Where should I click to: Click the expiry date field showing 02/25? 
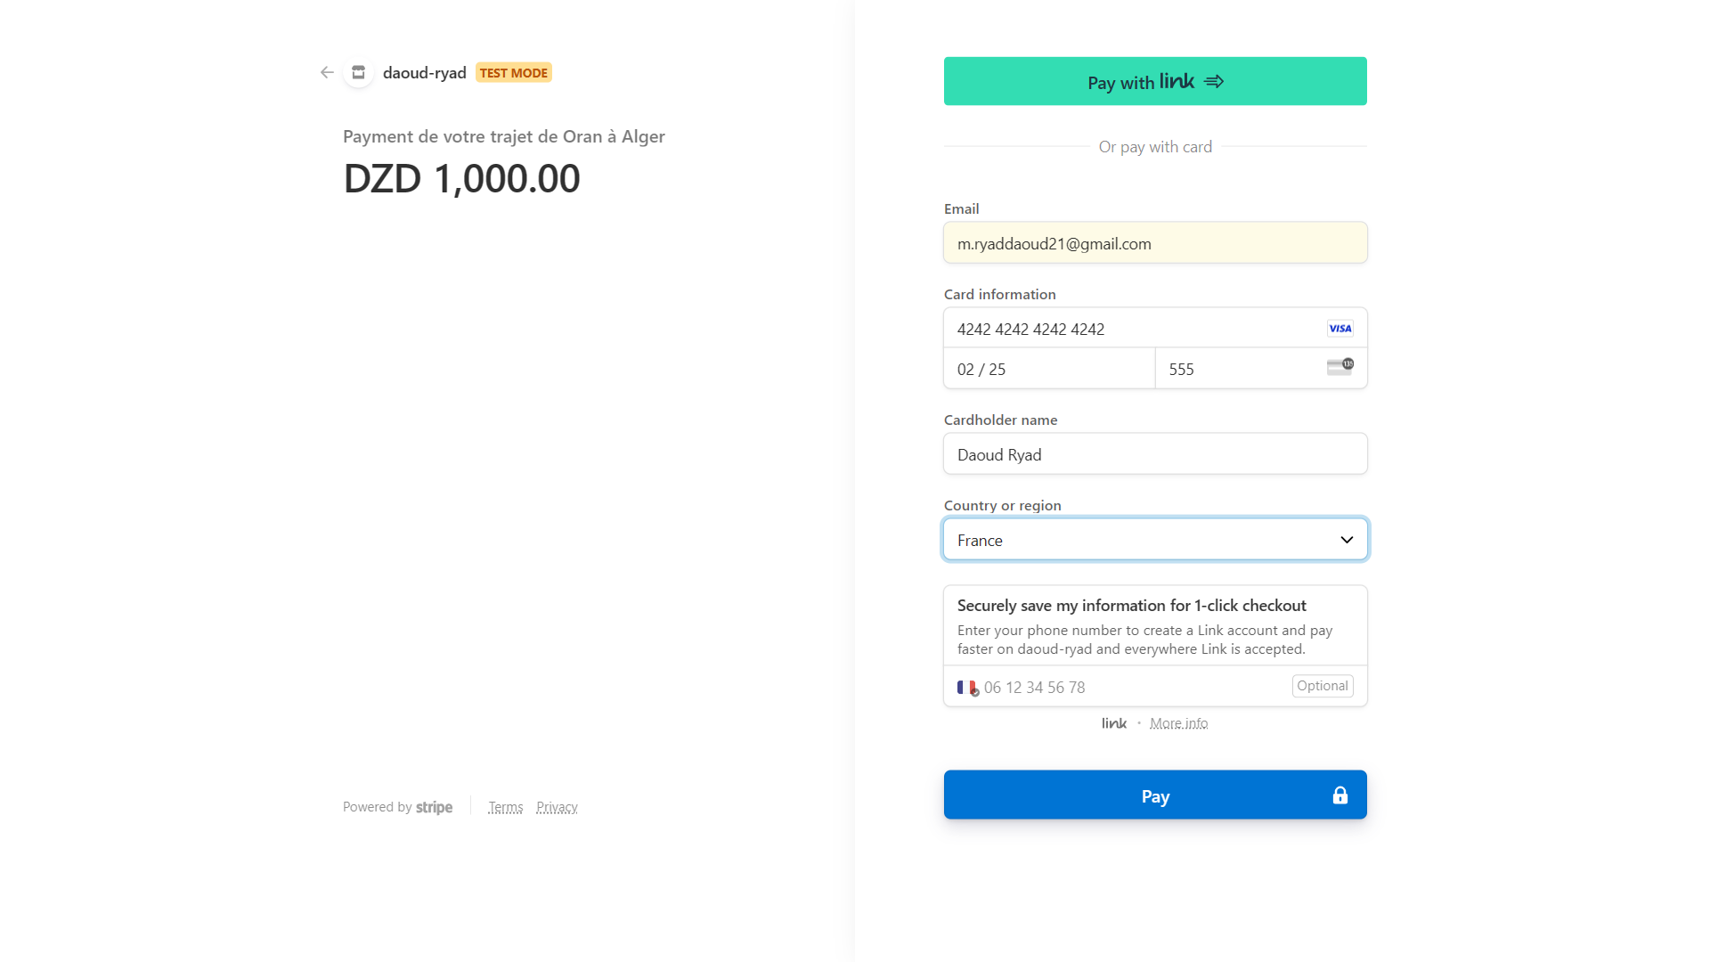[1049, 368]
